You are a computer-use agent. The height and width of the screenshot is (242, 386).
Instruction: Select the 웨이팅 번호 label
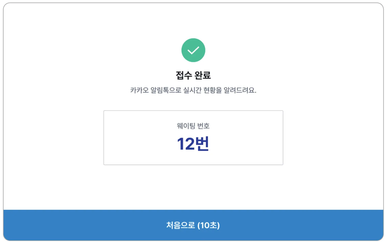click(193, 126)
